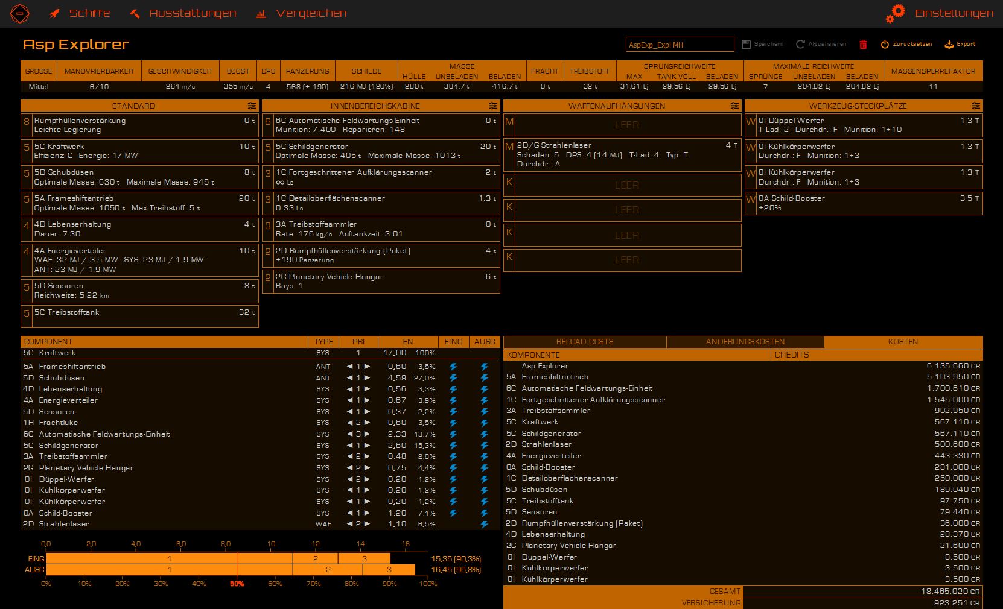Switch to the ÄNDERUNGSKOSTEN tab
The height and width of the screenshot is (609, 1003).
pos(745,342)
